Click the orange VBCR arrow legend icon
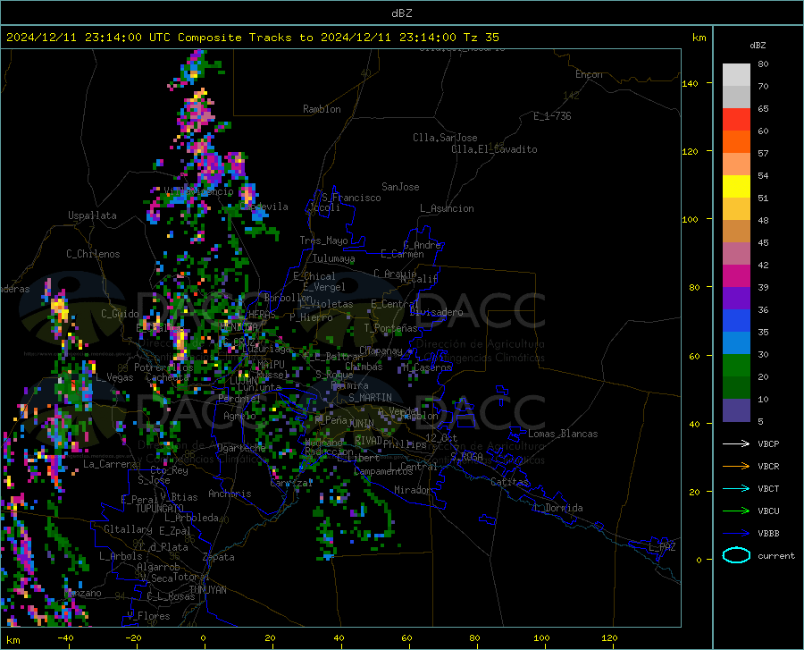 click(736, 467)
